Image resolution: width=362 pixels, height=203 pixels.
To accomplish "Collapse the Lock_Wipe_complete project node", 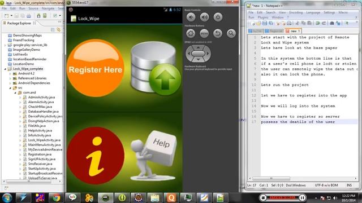I will 5,69.
